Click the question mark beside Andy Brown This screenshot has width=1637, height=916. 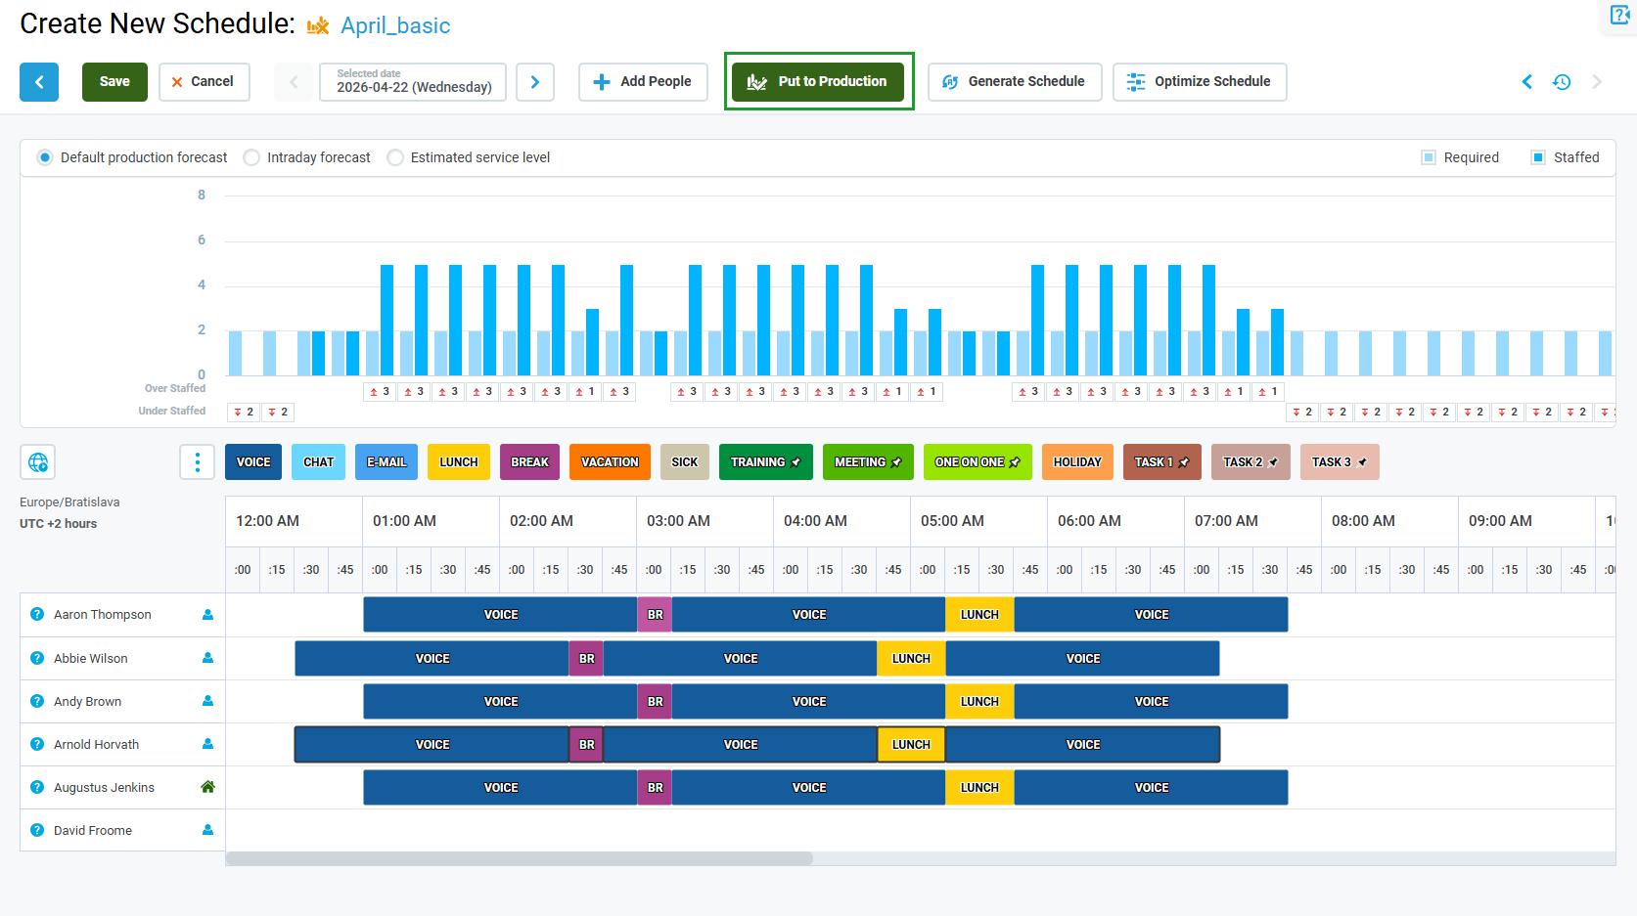pyautogui.click(x=37, y=701)
